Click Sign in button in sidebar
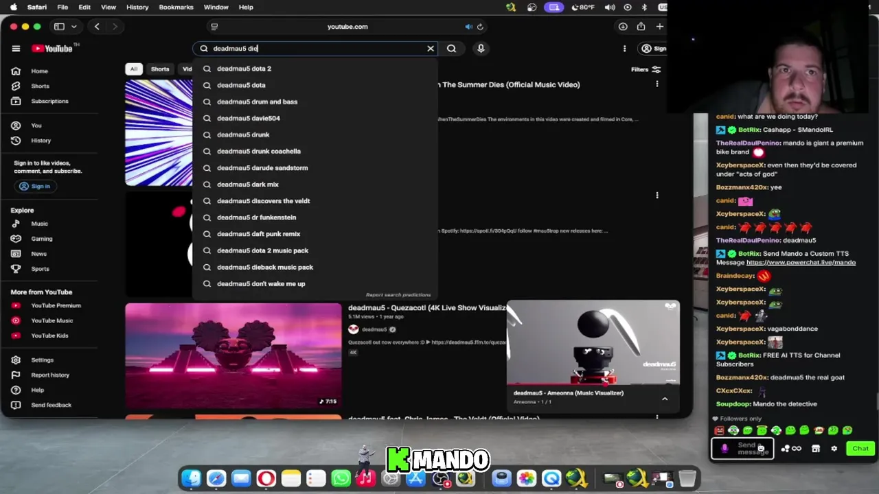The image size is (879, 494). pos(34,186)
